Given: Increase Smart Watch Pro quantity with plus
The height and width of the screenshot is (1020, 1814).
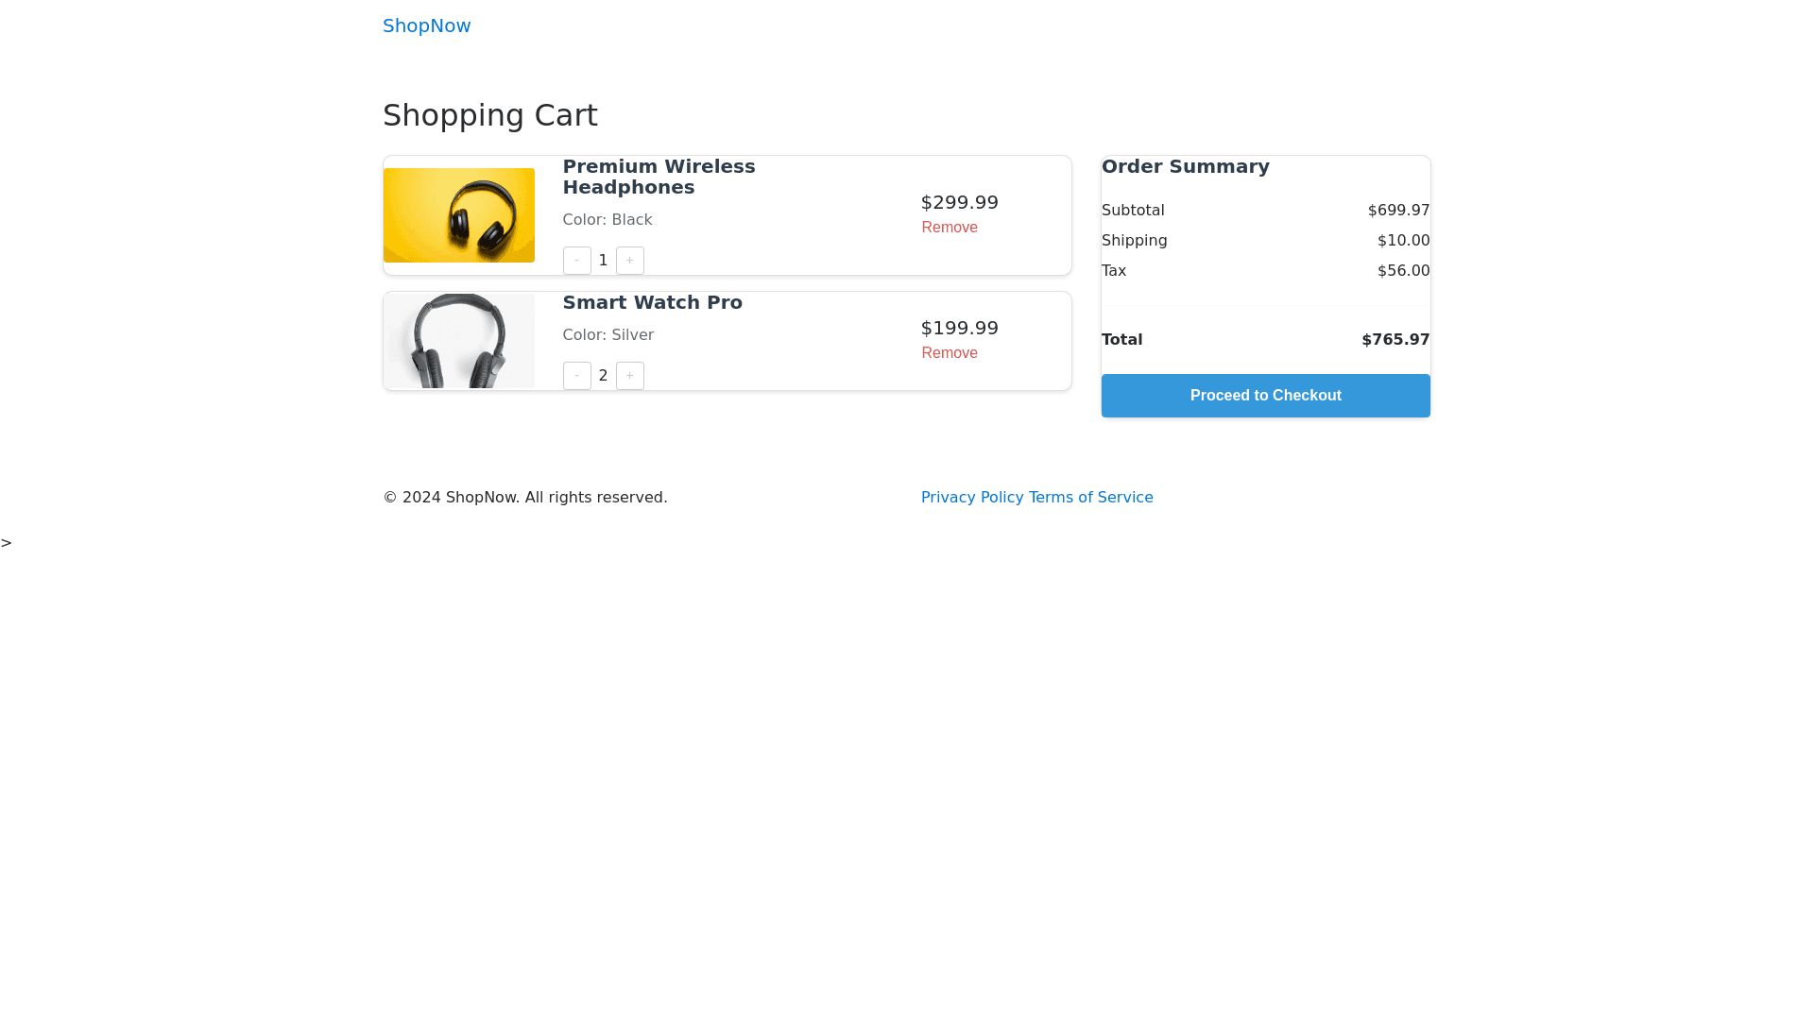Looking at the screenshot, I should pos(629,376).
